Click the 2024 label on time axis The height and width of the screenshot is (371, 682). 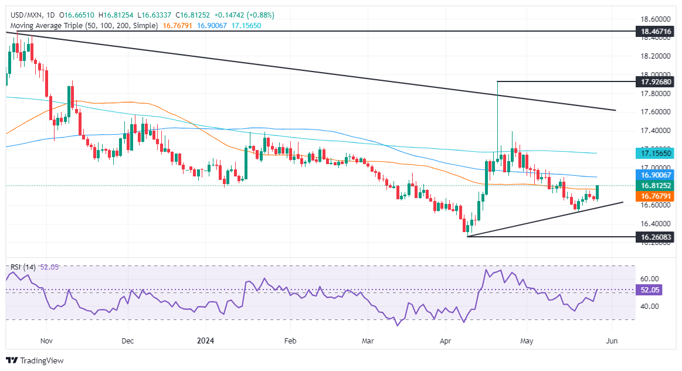(205, 341)
